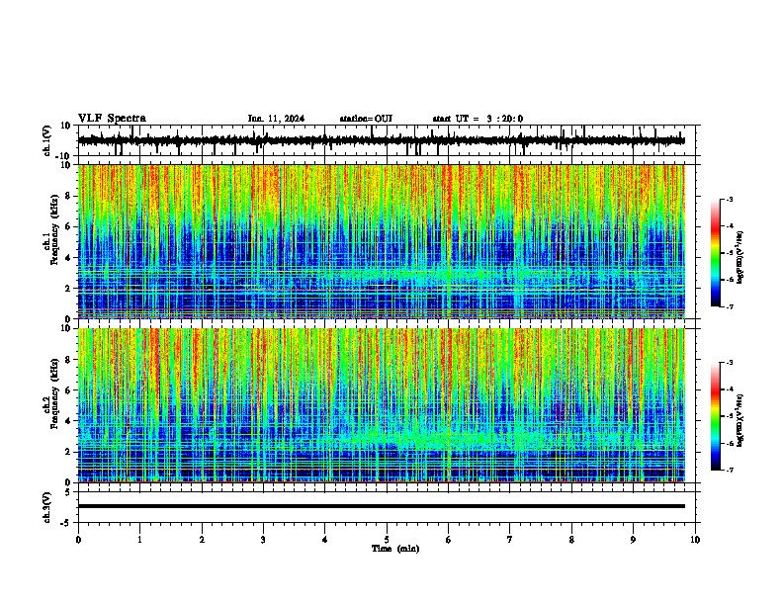Screen dimensions: 783x605
Task: Click the time axis tick label "0"
Action: tap(78, 540)
